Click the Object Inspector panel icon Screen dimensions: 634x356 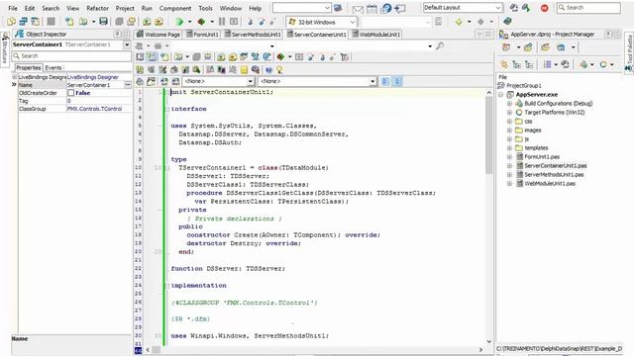[19, 34]
